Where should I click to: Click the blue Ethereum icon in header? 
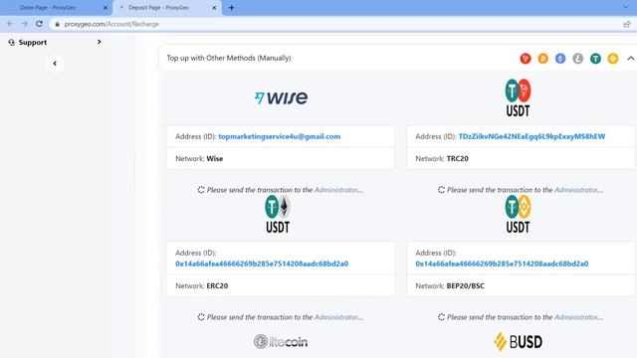(560, 59)
